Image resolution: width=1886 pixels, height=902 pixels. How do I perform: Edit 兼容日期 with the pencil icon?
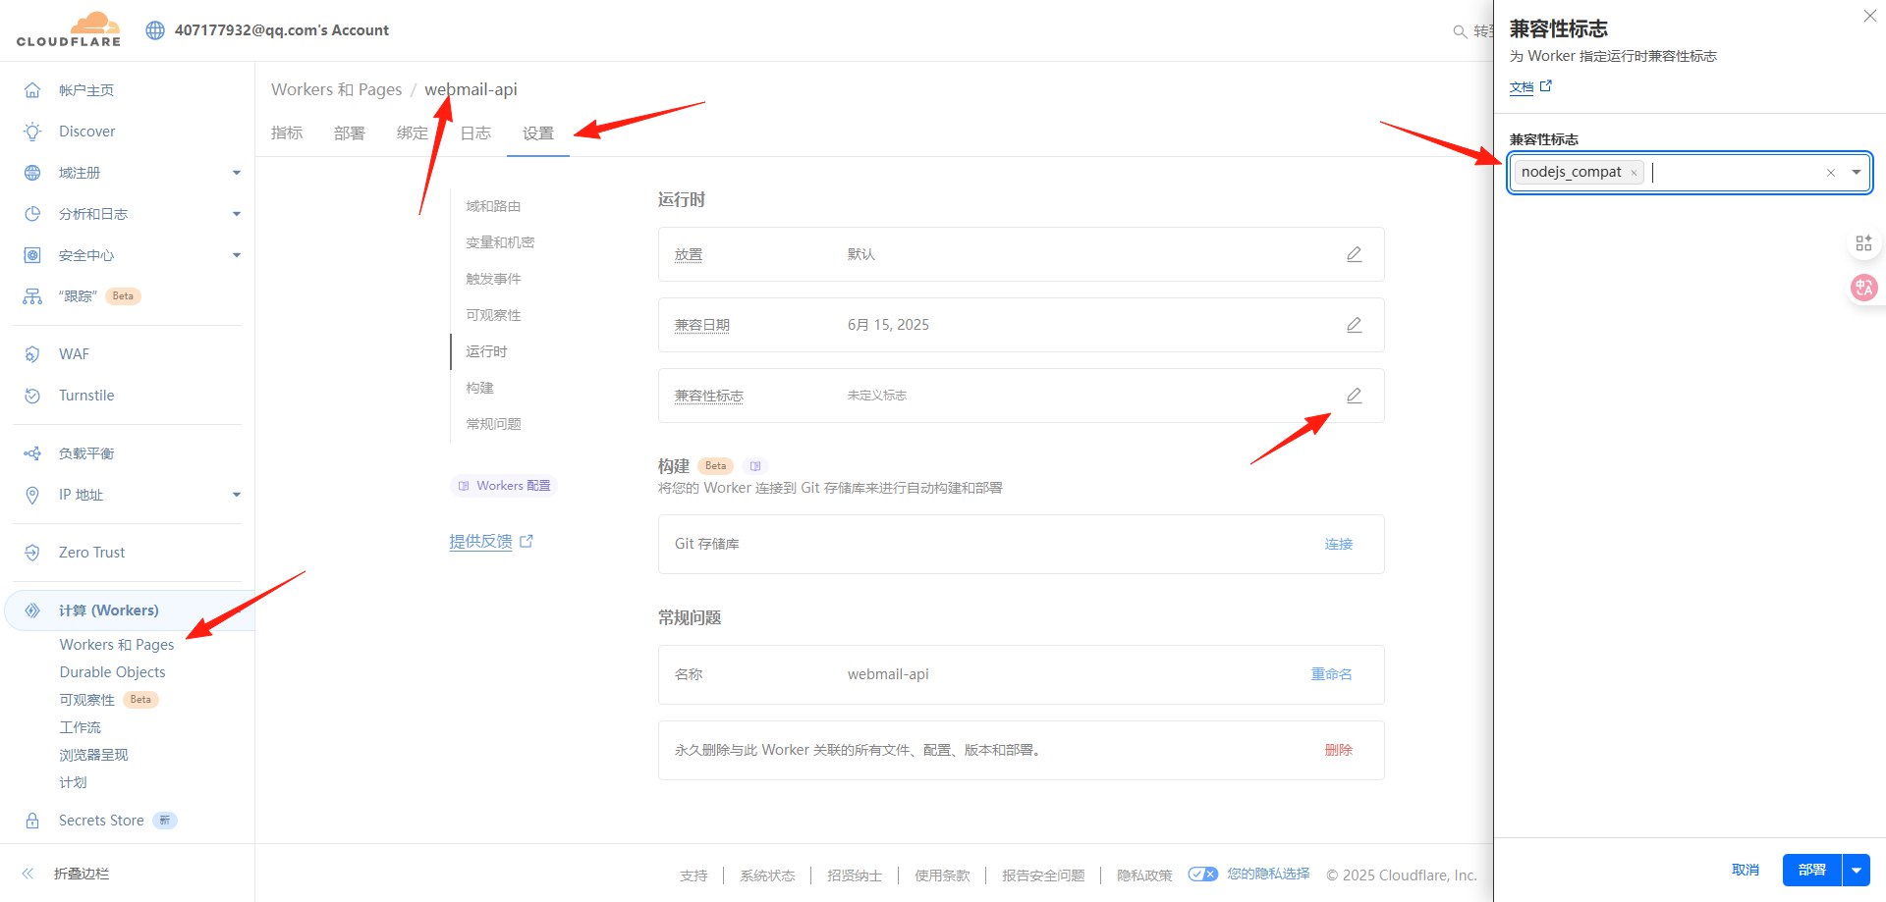tap(1354, 324)
